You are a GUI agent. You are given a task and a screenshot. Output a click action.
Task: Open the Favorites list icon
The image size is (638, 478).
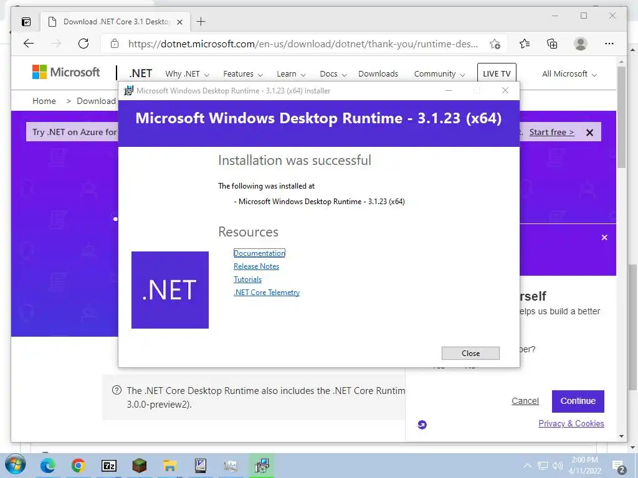pos(525,44)
